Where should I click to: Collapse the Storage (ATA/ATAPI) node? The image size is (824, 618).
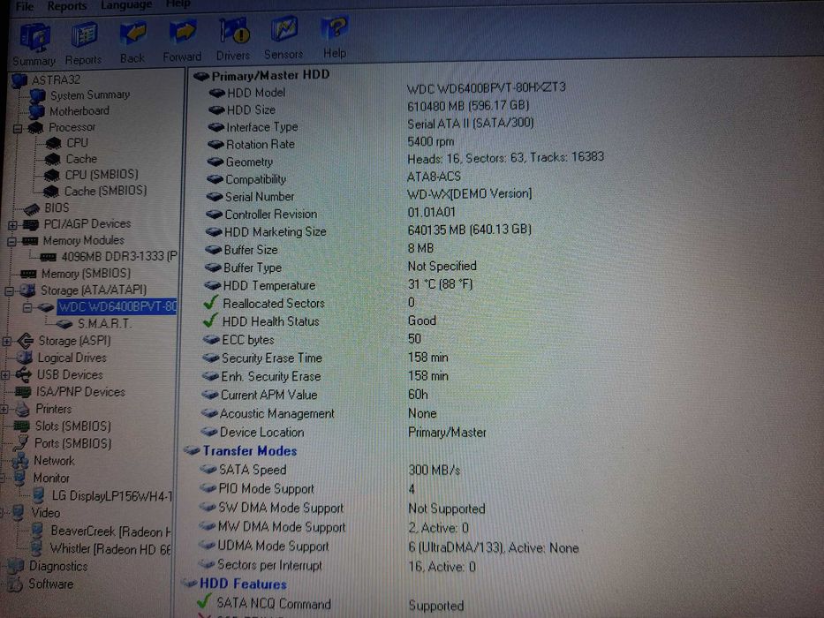click(x=9, y=290)
